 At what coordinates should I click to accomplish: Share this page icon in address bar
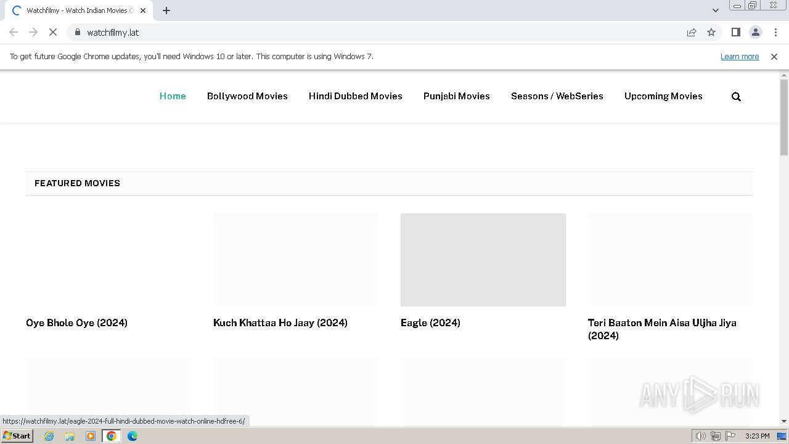pos(692,32)
